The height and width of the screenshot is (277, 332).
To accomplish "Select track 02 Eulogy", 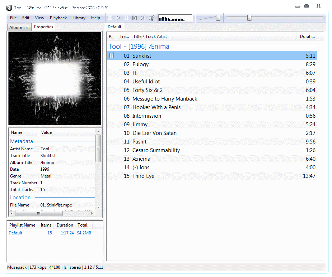I will point(212,64).
